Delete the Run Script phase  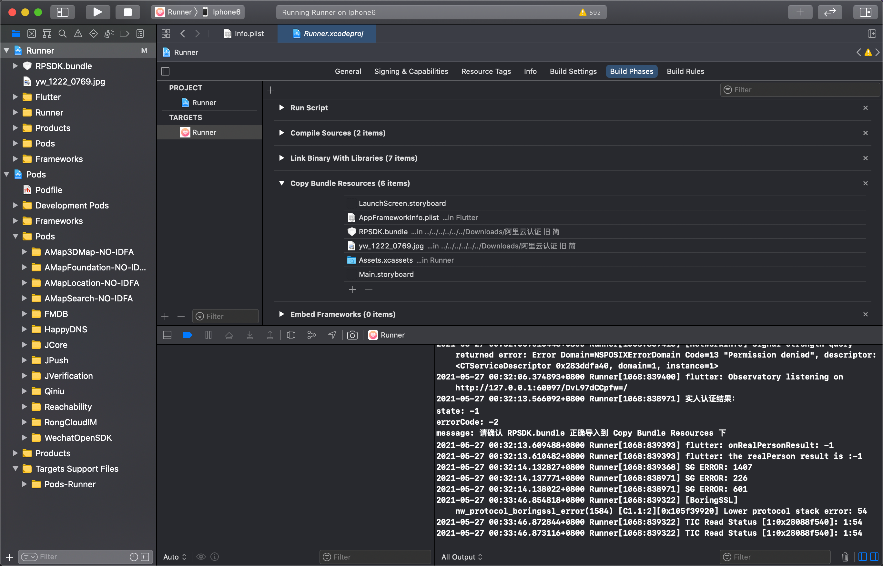(x=865, y=108)
